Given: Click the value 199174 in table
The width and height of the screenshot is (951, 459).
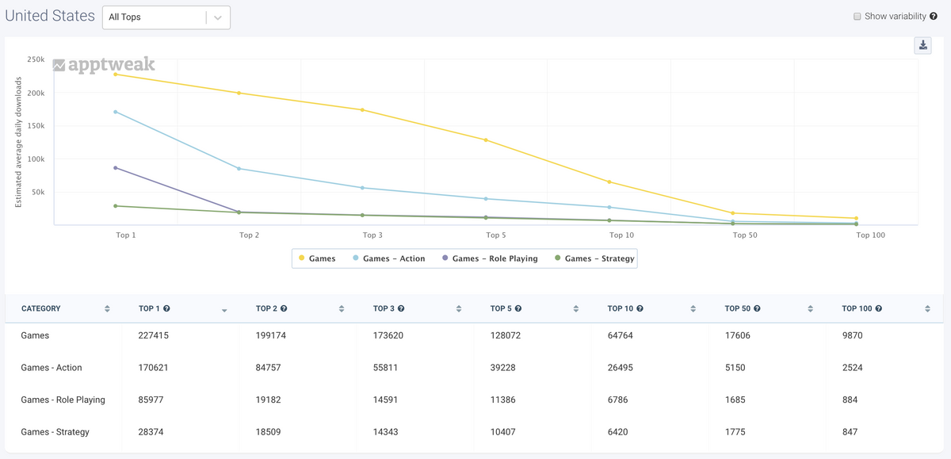Looking at the screenshot, I should pyautogui.click(x=271, y=335).
